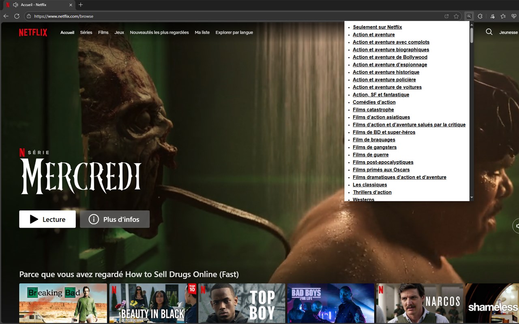Screen dimensions: 519x324
Task: Click popup scrollbar down arrow
Action: (x=472, y=198)
